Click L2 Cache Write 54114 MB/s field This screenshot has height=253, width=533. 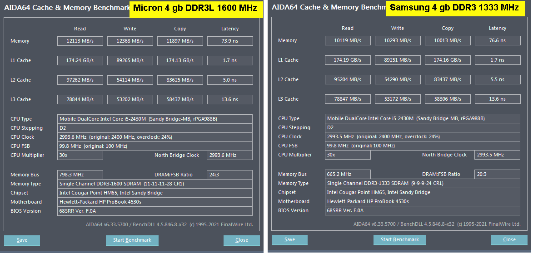[x=130, y=80]
